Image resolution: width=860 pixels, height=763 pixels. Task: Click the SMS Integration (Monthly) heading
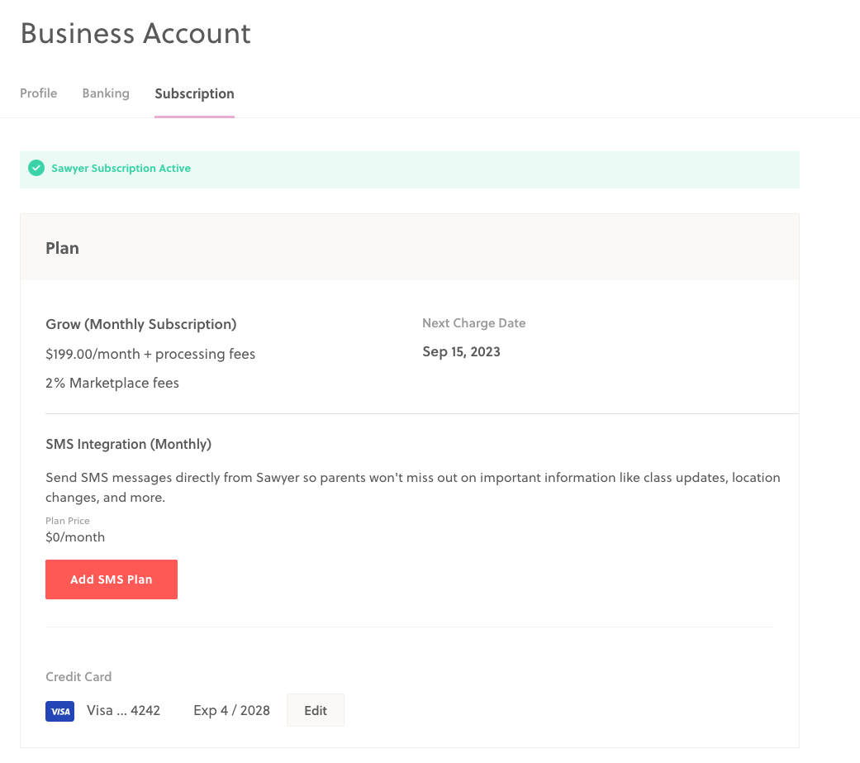point(128,444)
